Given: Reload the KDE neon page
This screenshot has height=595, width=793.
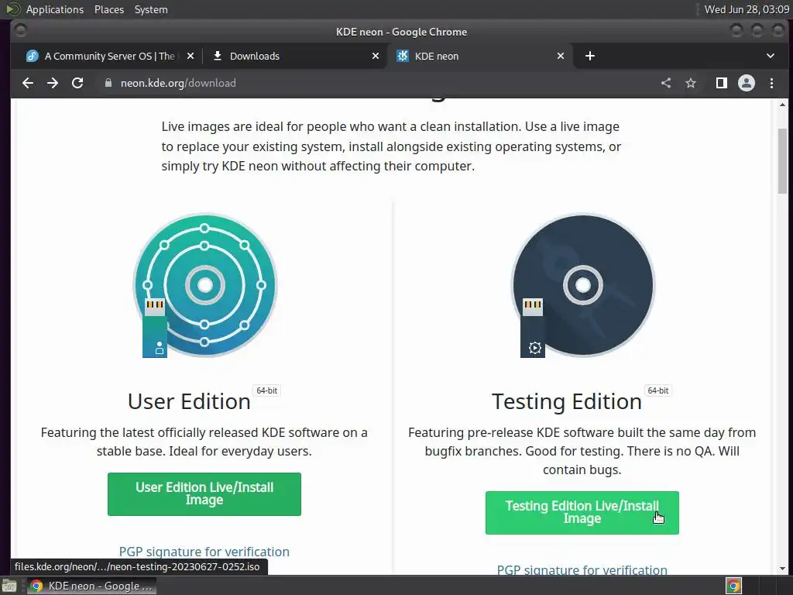Looking at the screenshot, I should point(77,83).
